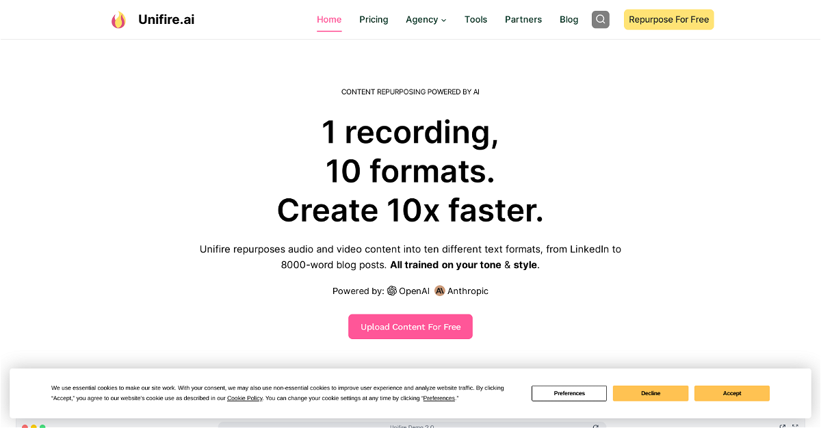Viewport: 821px width, 428px height.
Task: Click the Unifire flame logo icon
Action: [118, 20]
